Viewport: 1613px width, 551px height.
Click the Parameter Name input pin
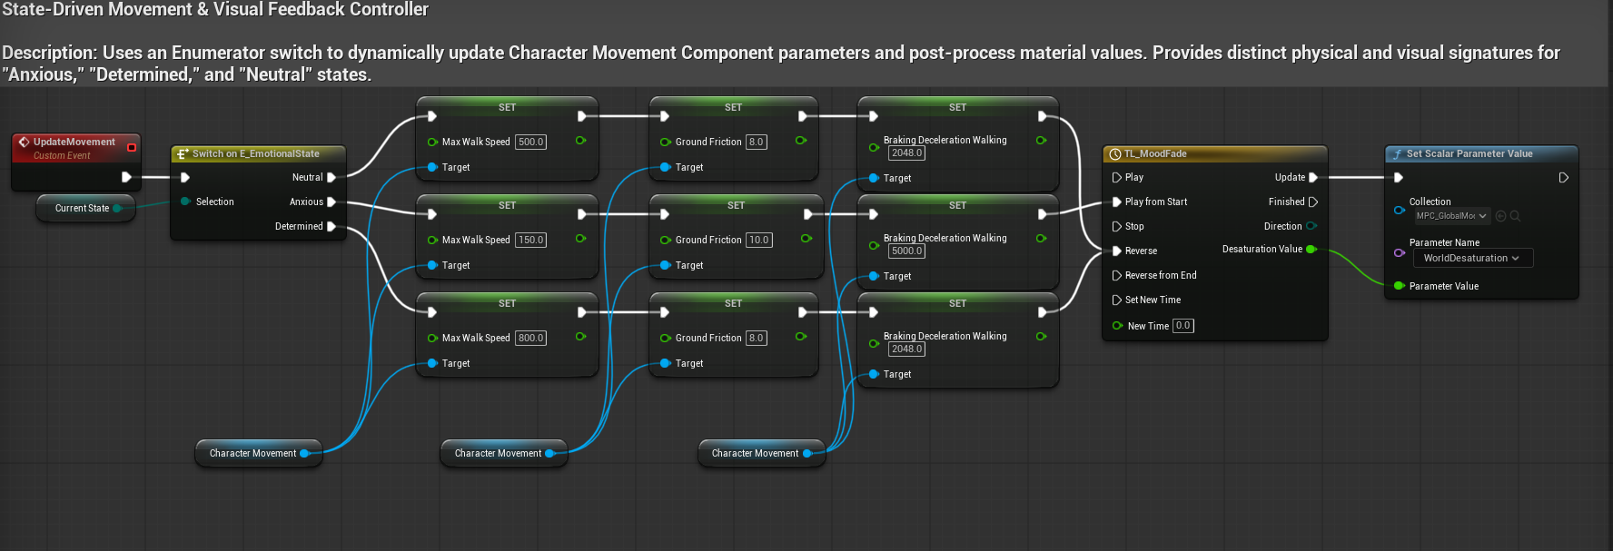point(1400,252)
